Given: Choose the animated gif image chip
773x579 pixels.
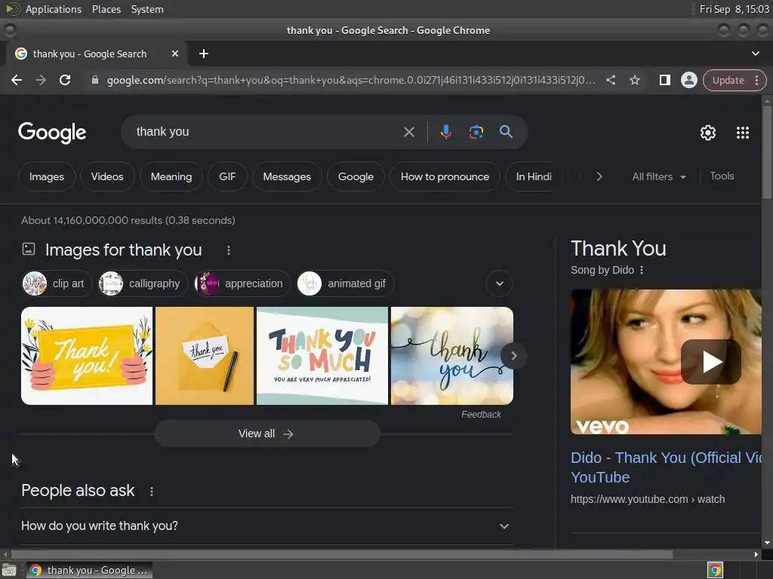Looking at the screenshot, I should 345,283.
